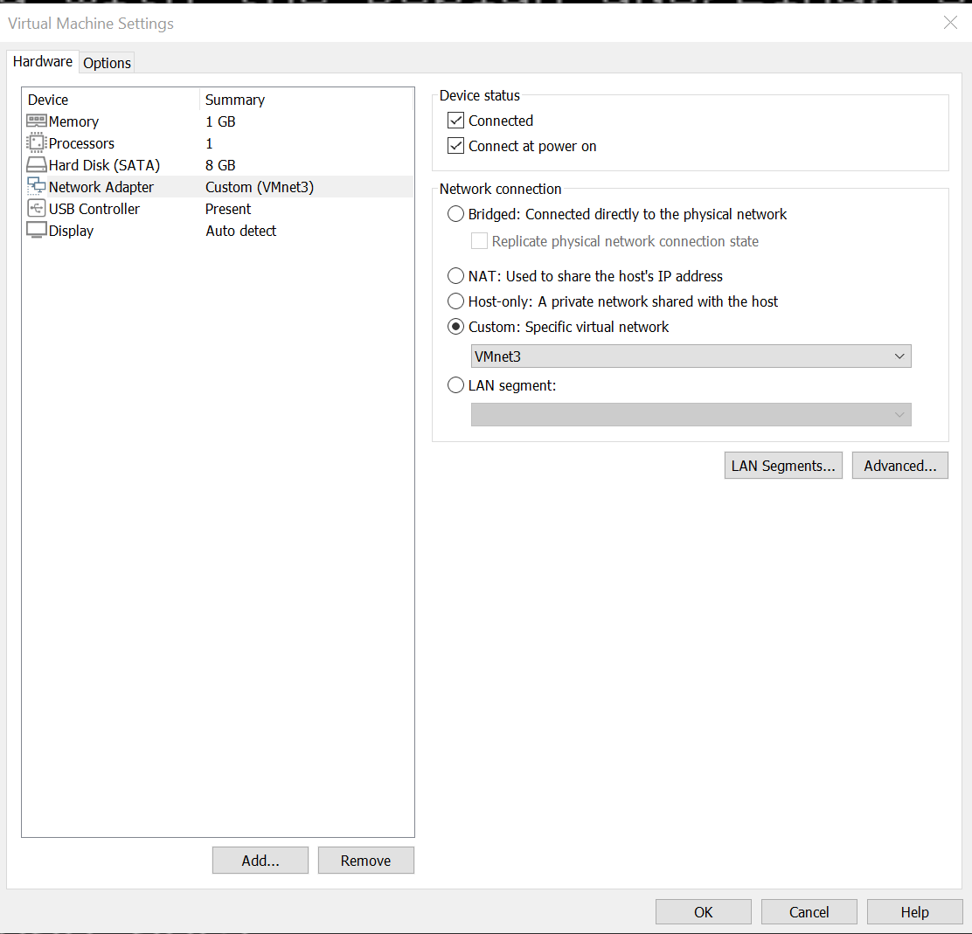Uncheck the Connected checkbox
This screenshot has width=972, height=934.
(x=455, y=120)
